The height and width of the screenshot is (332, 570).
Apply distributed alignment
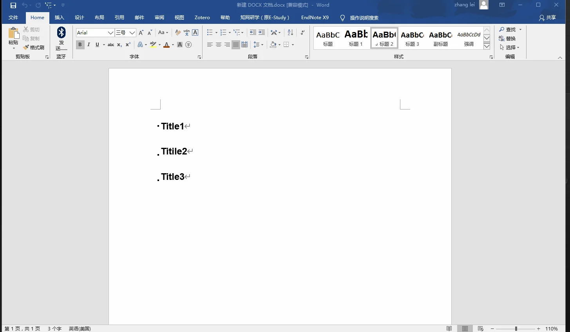click(x=244, y=45)
